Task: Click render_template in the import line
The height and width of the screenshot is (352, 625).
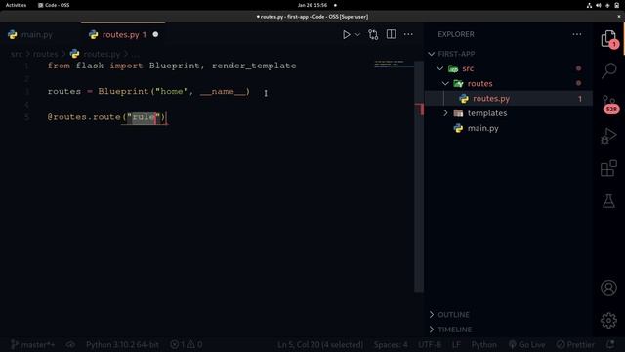Action: click(254, 66)
